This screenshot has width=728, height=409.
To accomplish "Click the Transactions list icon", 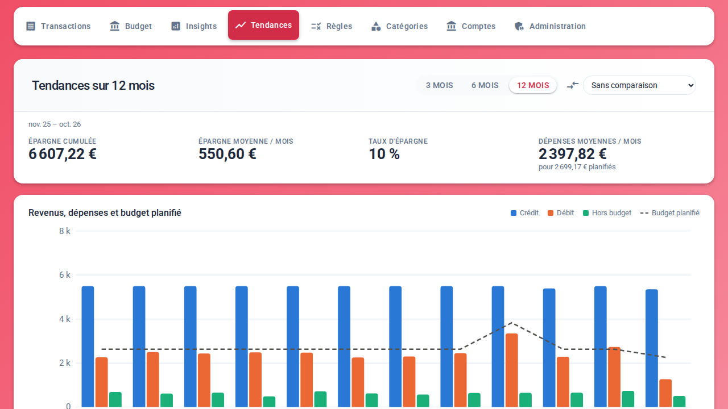I will (x=31, y=26).
